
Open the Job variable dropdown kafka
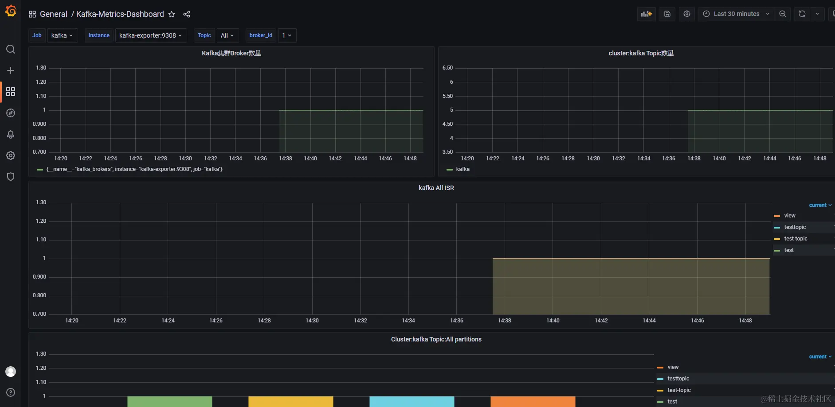click(62, 35)
